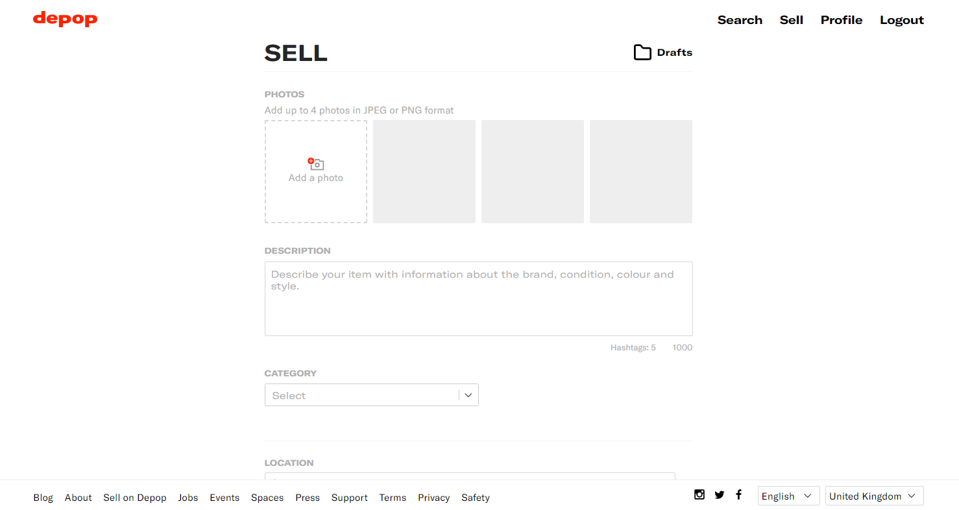Screen dimensions: 959x510
Task: Change country from United Kingdom dropdown
Action: click(874, 496)
